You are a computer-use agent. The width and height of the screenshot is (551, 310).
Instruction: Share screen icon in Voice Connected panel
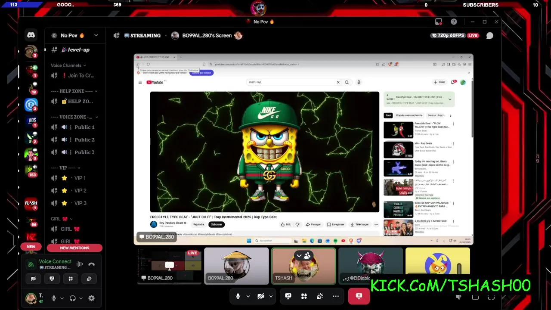pos(52,279)
